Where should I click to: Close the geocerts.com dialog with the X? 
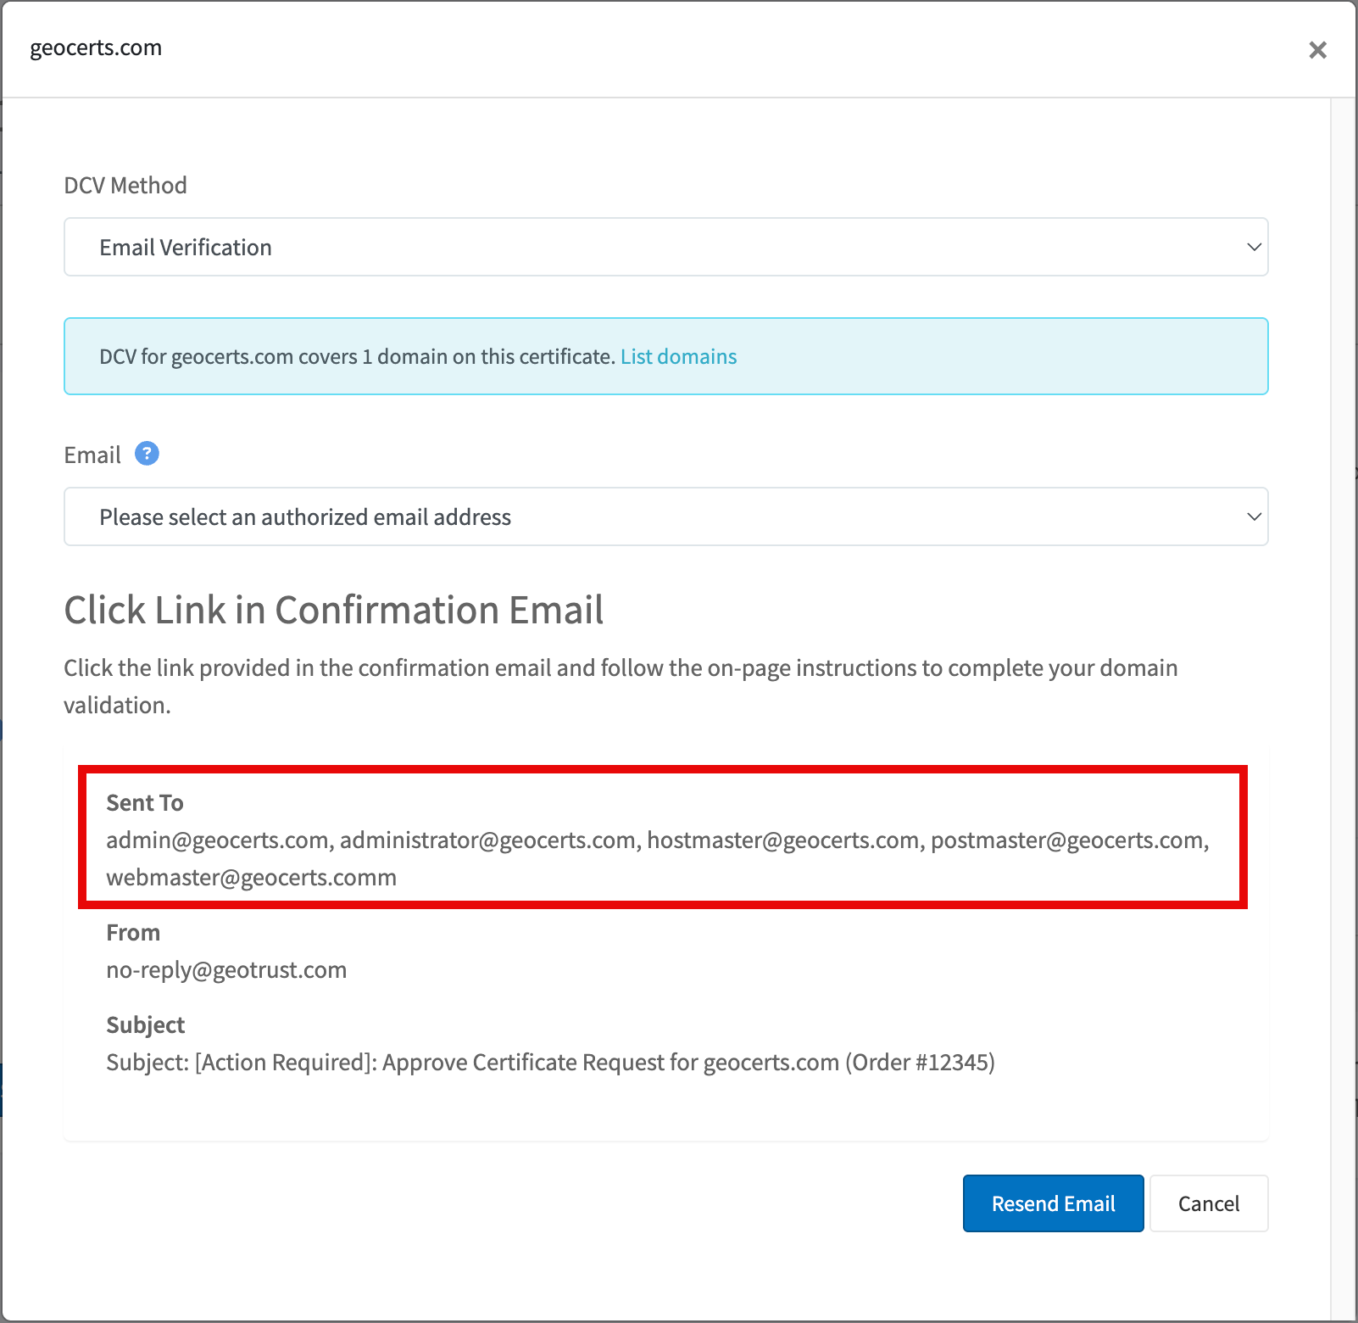(1317, 50)
